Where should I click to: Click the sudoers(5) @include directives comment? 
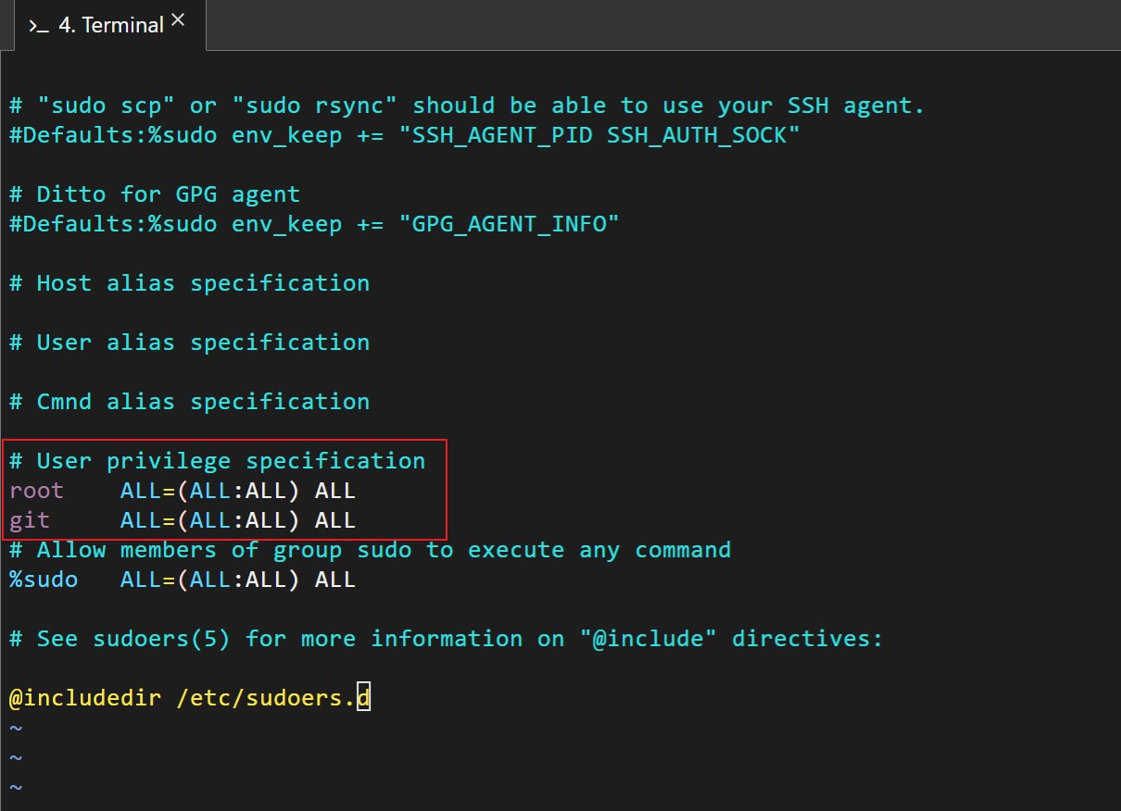[x=445, y=638]
